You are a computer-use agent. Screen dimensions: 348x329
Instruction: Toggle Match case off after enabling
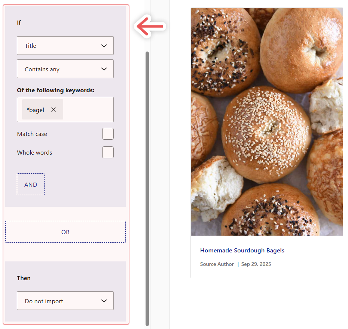(108, 134)
